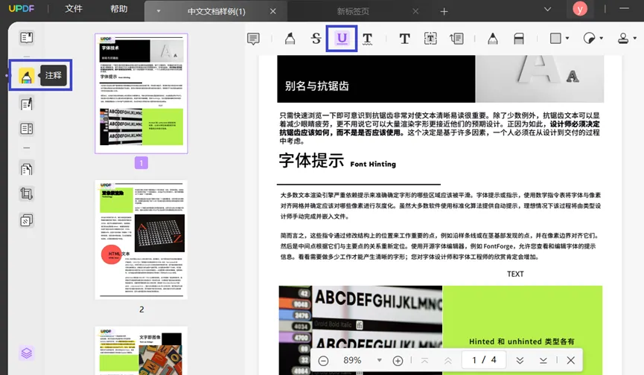Select the Comment (注释) highlighter icon
The image size is (644, 375).
pyautogui.click(x=26, y=77)
